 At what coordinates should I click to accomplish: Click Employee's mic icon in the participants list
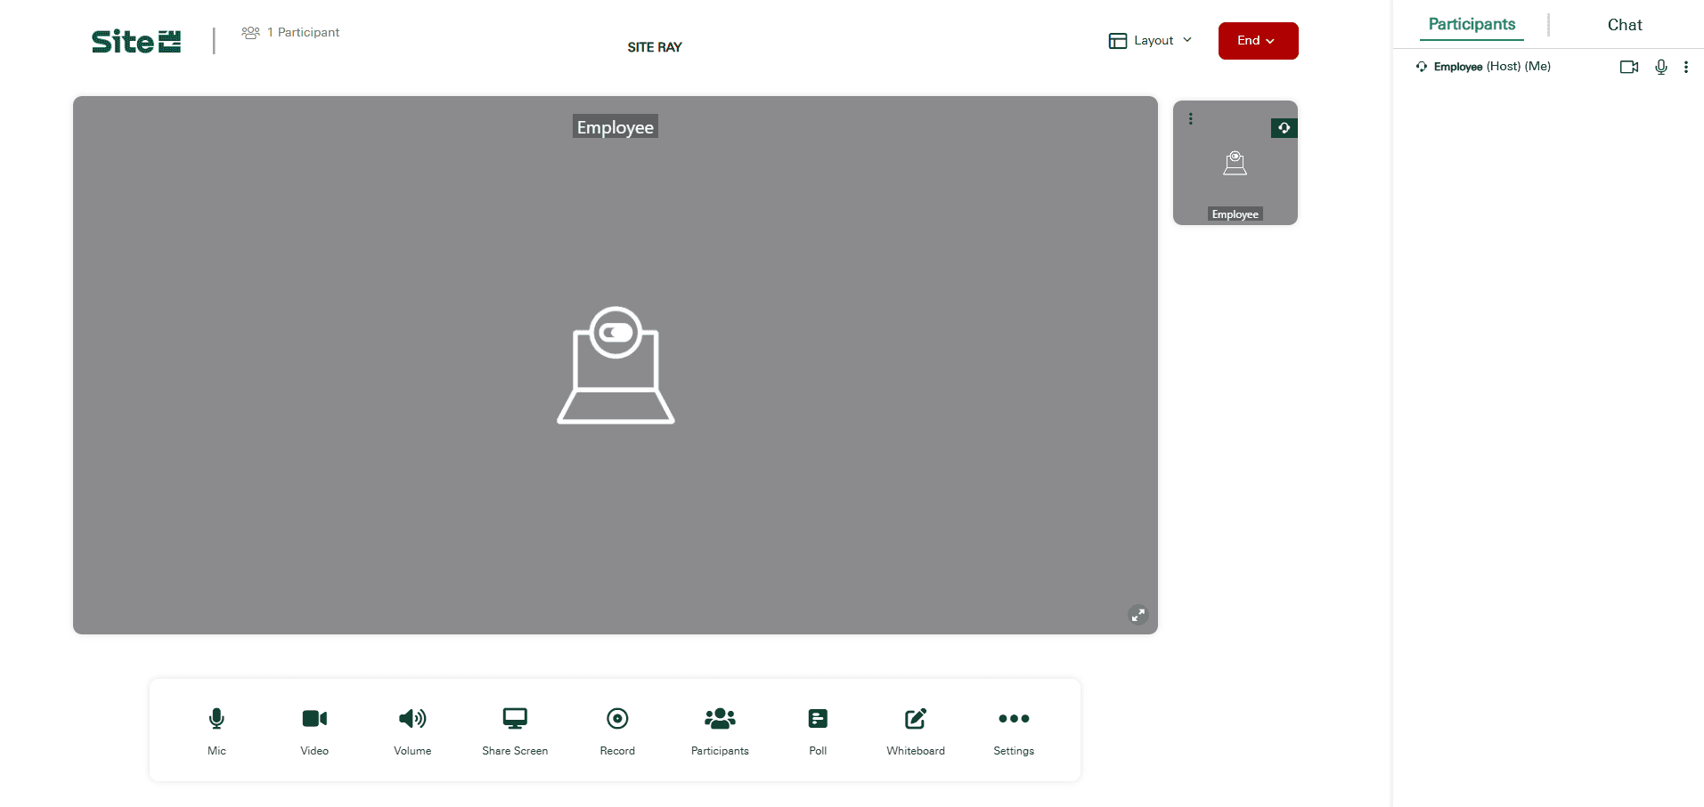tap(1660, 67)
